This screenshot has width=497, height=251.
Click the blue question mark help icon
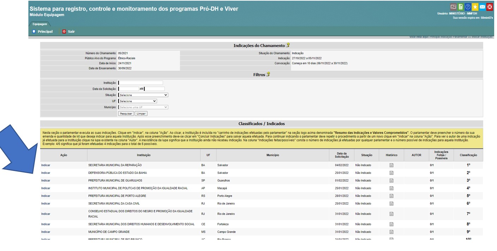pos(468,7)
